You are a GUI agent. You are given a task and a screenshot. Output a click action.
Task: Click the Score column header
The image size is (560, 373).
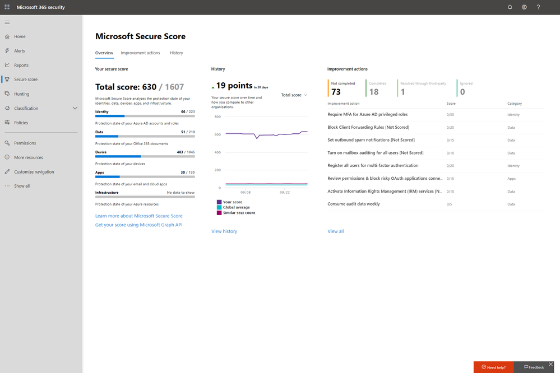click(451, 104)
